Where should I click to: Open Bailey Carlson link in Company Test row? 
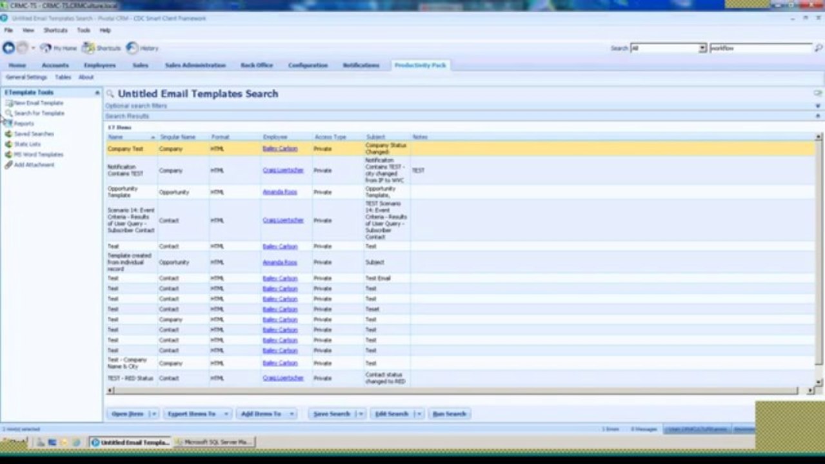coord(280,149)
